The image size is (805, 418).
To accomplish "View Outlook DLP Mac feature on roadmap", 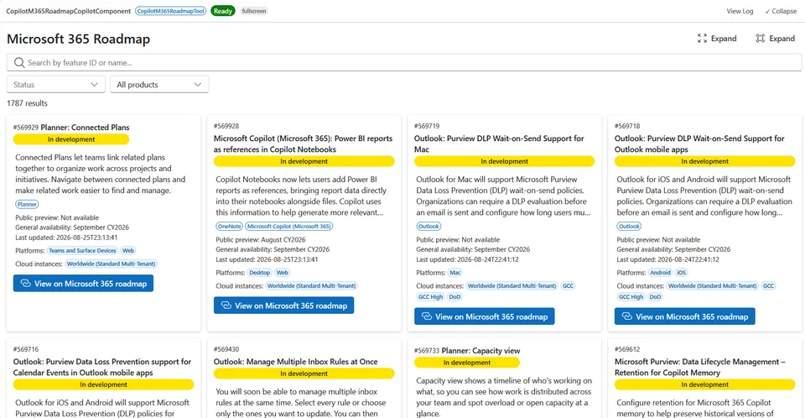I will 484,316.
